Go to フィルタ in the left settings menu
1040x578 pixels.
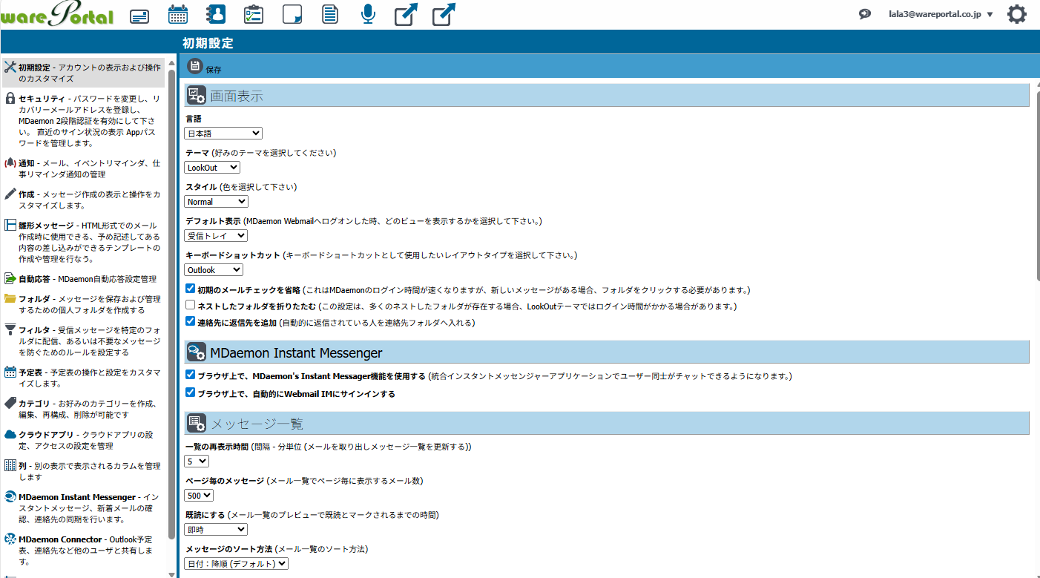pyautogui.click(x=34, y=329)
